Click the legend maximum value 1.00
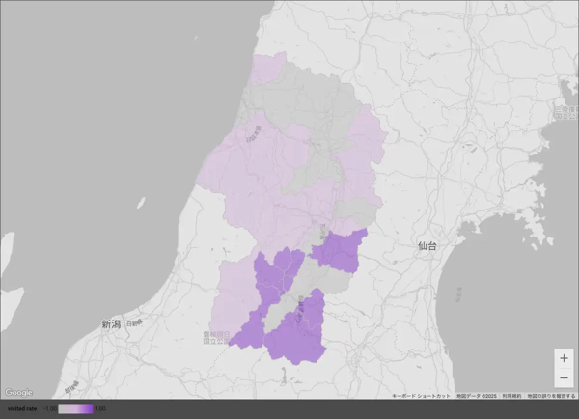 tap(100, 409)
